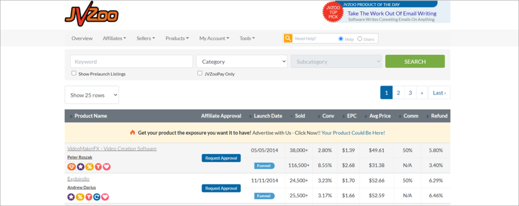Viewport: 519px width, 206px height.
Task: Click VideoMakerFX's orange diamond badge icon
Action: [71, 167]
